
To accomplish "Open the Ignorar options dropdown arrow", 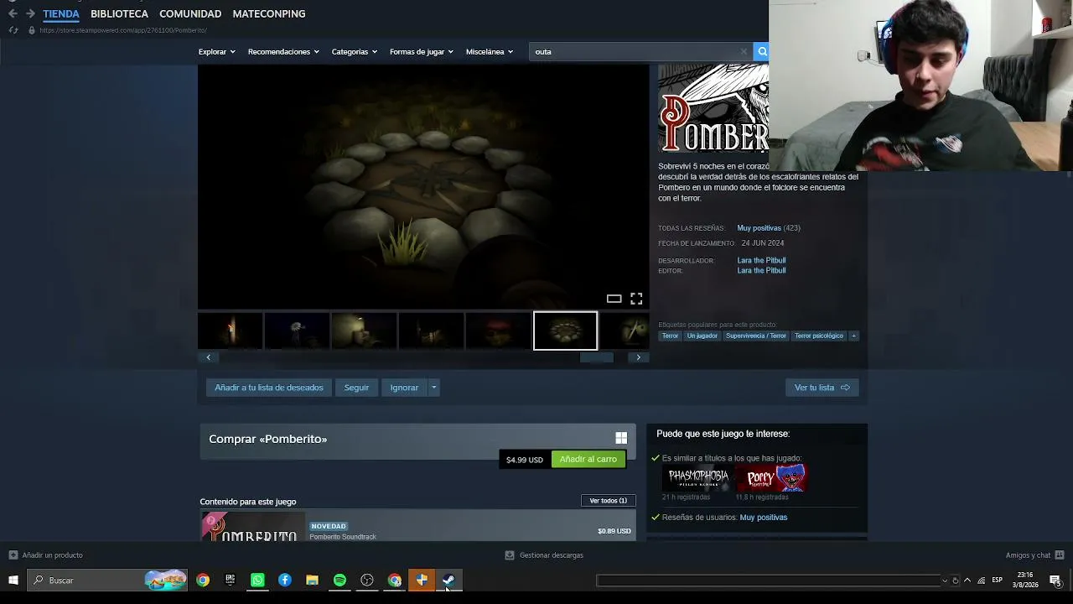I will [433, 388].
